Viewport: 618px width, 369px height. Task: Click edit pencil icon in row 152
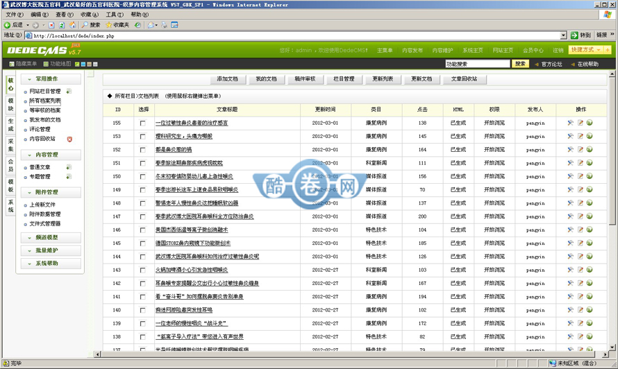tap(581, 150)
